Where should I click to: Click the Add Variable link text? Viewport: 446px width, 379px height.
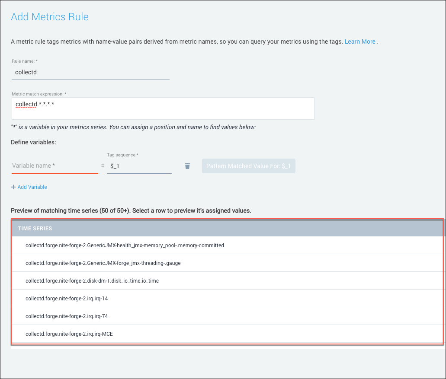(x=32, y=187)
